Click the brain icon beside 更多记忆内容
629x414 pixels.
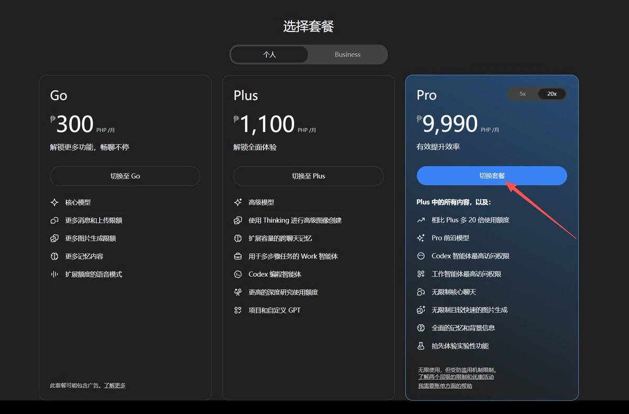pyautogui.click(x=54, y=256)
